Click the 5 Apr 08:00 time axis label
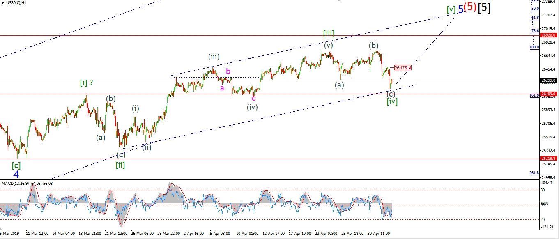The image size is (559, 239). (x=220, y=233)
